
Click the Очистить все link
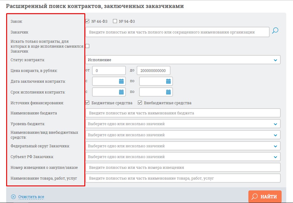[31, 197]
